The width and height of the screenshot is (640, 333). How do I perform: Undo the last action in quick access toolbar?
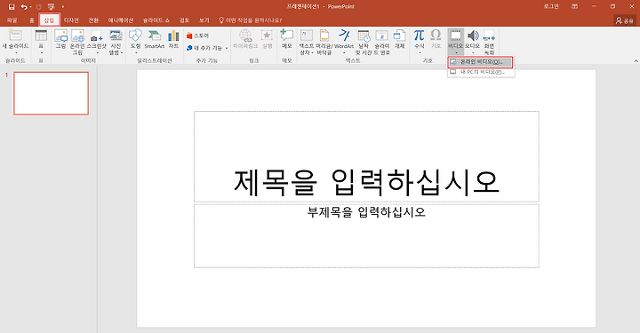coord(24,7)
